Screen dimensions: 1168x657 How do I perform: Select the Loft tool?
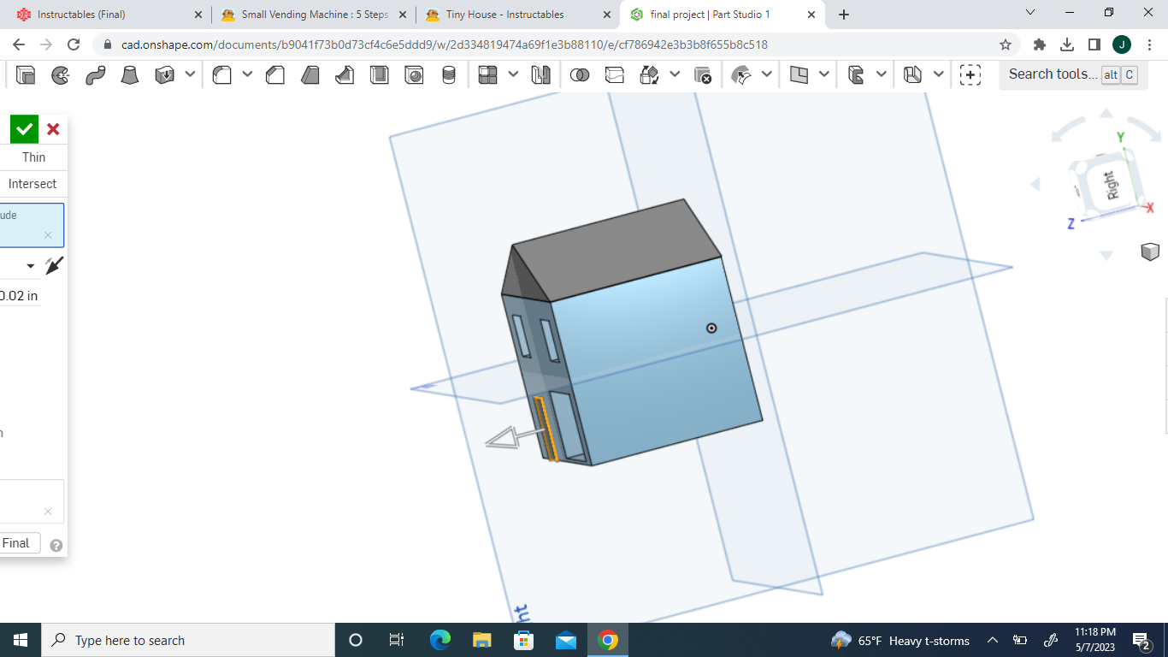(128, 74)
